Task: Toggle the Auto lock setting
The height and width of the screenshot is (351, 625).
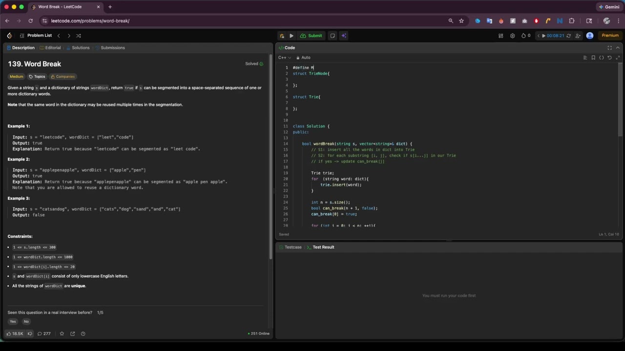Action: [x=303, y=58]
